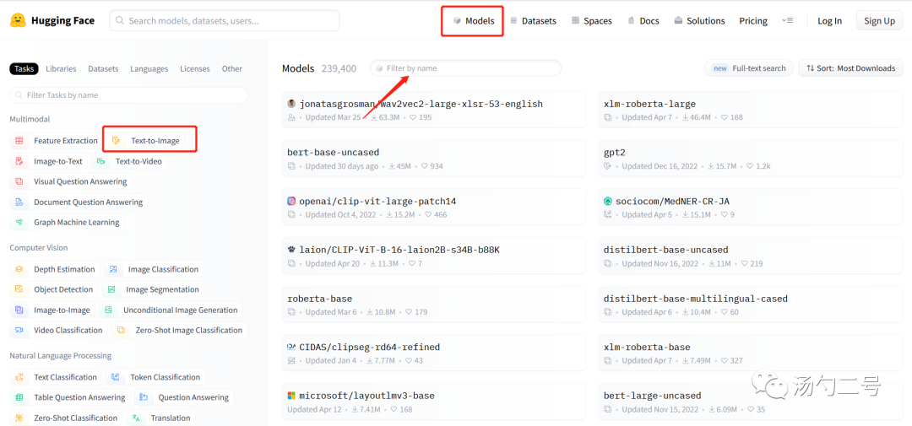
Task: Open the roberta-base model card
Action: [x=434, y=305]
